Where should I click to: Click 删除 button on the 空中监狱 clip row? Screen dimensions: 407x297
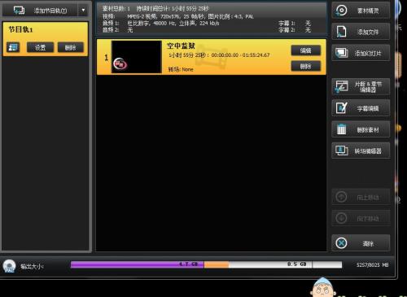(306, 66)
